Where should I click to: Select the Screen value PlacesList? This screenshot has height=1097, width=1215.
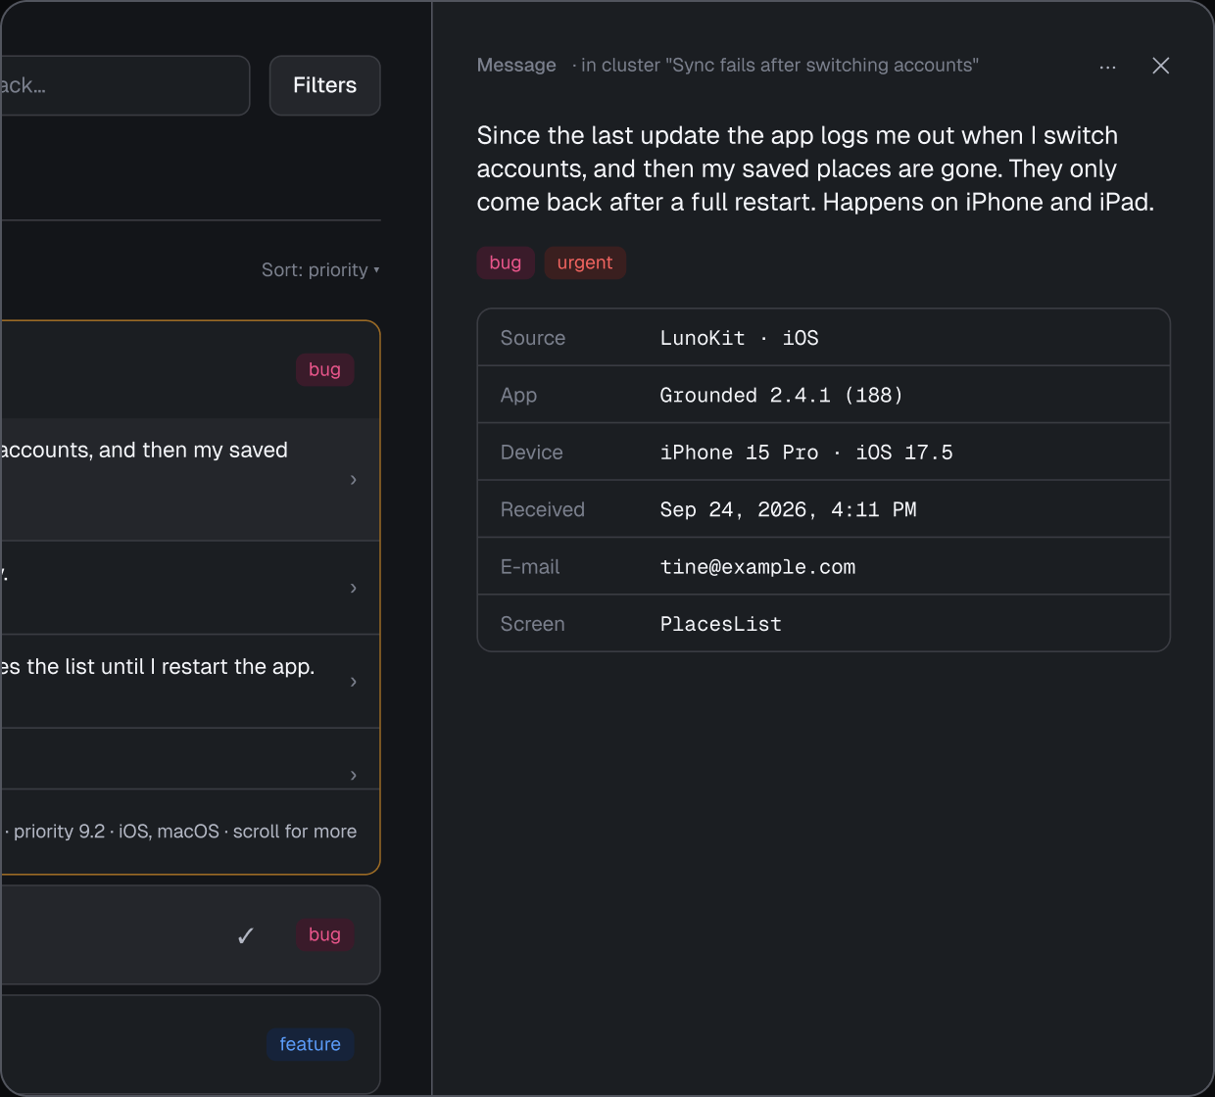click(720, 624)
